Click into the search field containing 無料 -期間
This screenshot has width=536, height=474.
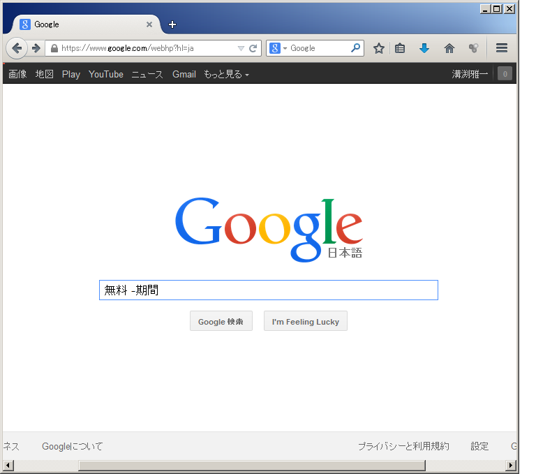[268, 290]
